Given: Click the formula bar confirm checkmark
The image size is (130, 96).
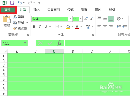Looking at the screenshot, I should 50,43.
